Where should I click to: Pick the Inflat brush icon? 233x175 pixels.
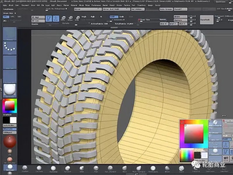(x=82, y=168)
